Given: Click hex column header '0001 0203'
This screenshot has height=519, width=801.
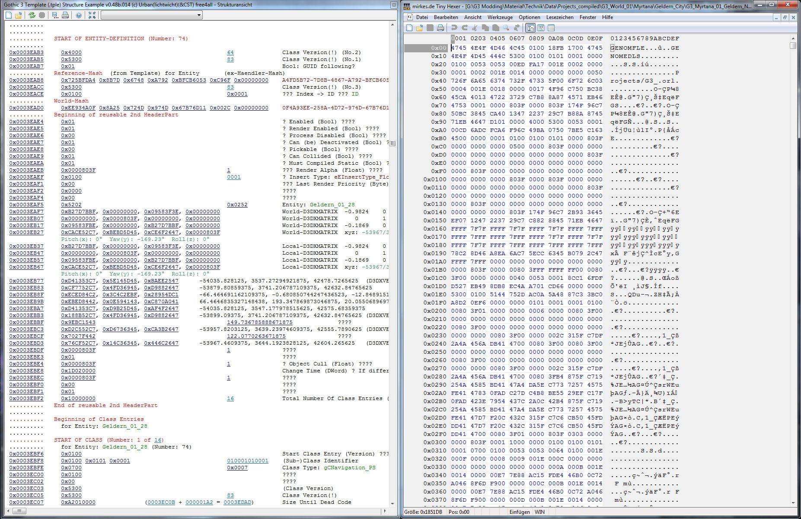Looking at the screenshot, I should [x=468, y=38].
